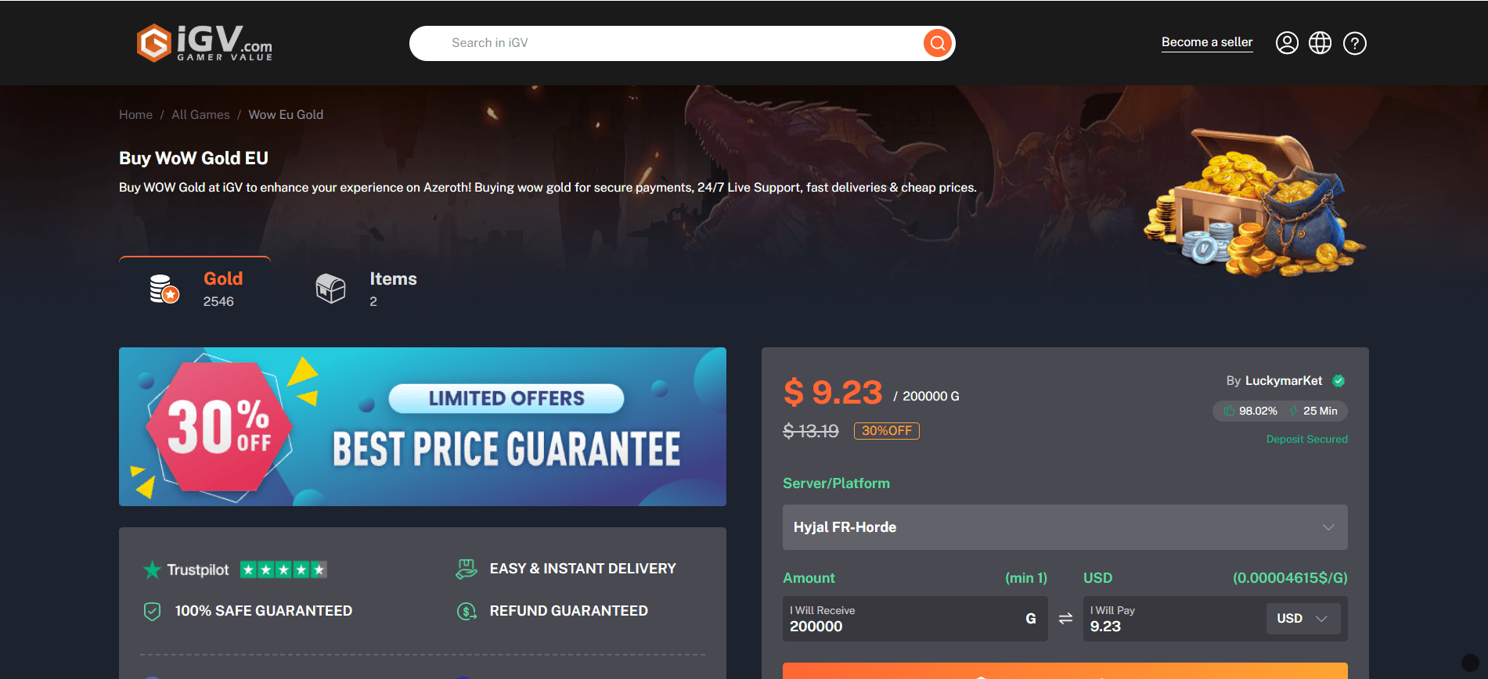Click the 30% OFF Best Price Guarantee banner
1488x679 pixels.
[x=423, y=426]
